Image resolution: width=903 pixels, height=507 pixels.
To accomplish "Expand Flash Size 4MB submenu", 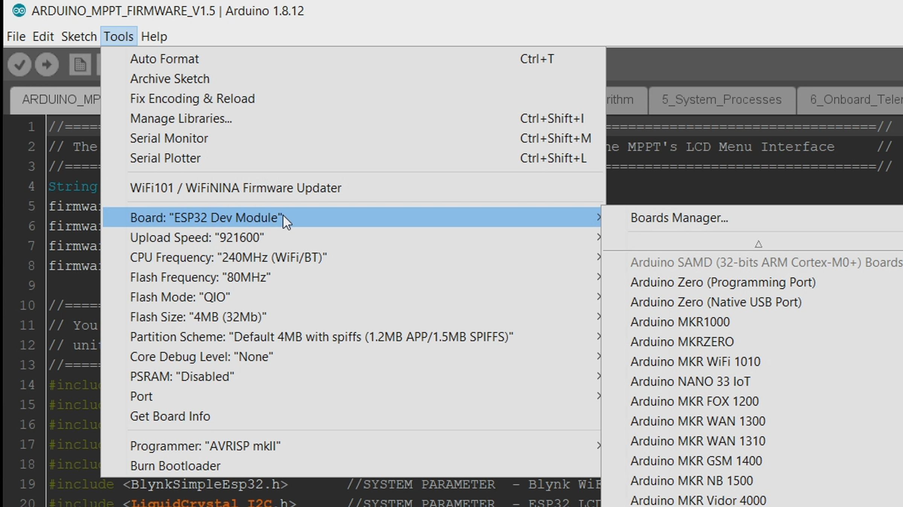I will pyautogui.click(x=352, y=317).
